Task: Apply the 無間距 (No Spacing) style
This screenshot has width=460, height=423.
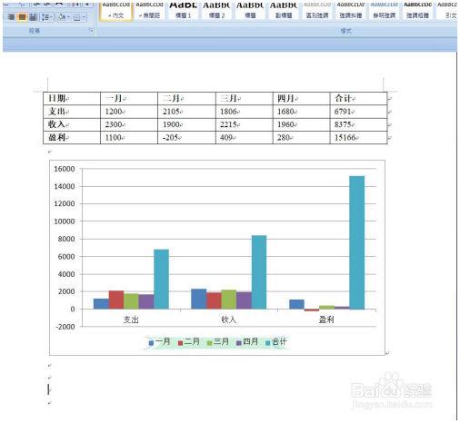Action: pos(149,12)
